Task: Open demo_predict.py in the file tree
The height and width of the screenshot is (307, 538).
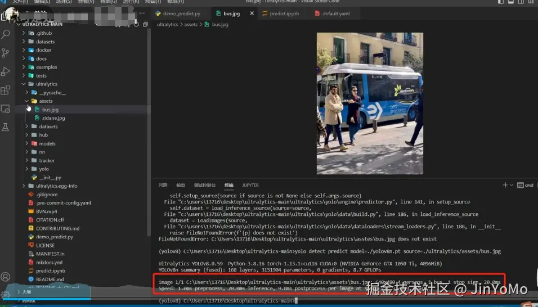Action: point(55,237)
